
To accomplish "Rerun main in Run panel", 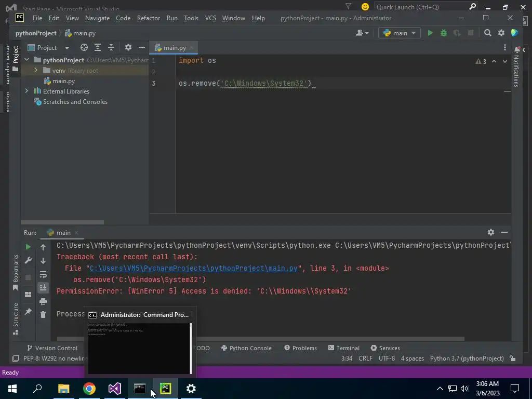I will tap(28, 247).
